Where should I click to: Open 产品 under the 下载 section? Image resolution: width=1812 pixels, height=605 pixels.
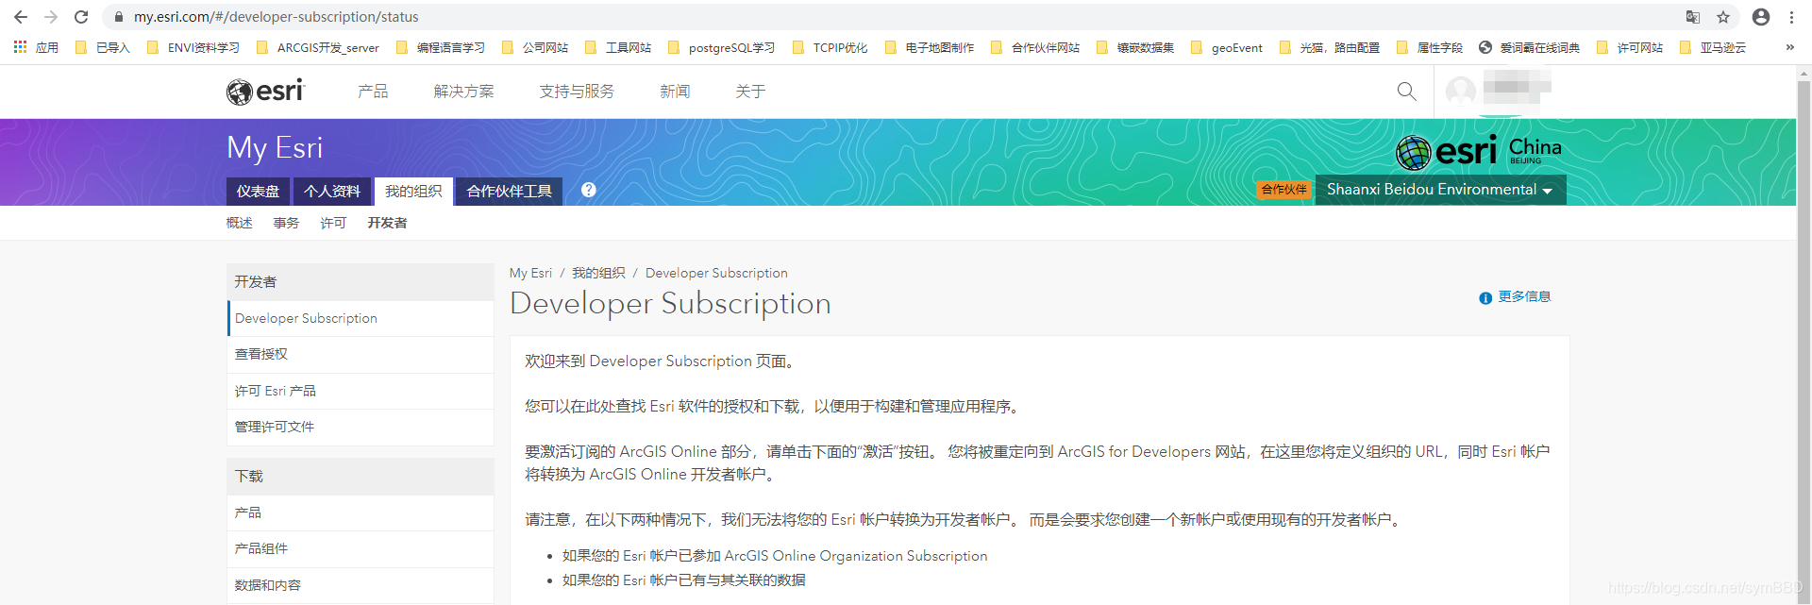tap(361, 513)
